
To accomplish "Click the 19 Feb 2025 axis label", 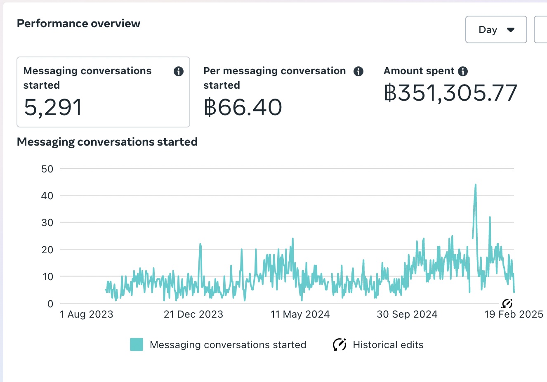I will [x=514, y=314].
